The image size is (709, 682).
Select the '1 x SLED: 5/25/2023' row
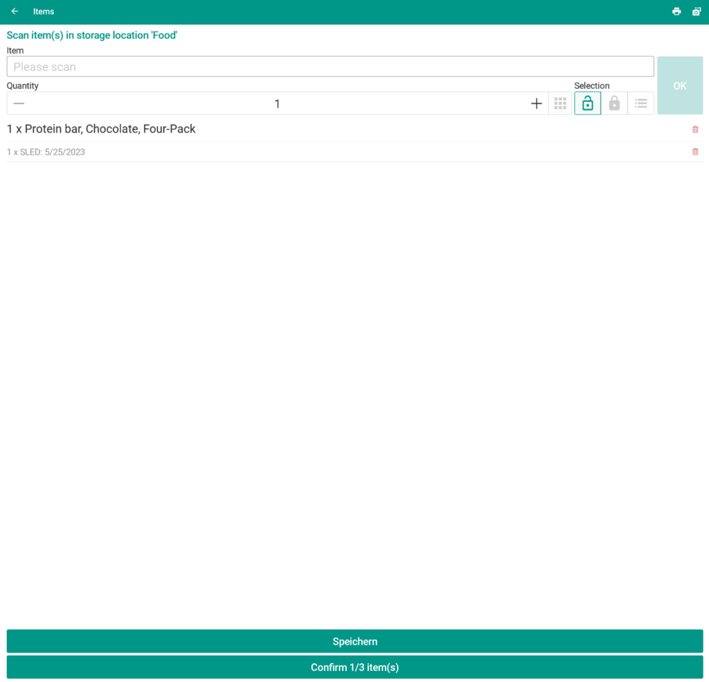(x=46, y=152)
